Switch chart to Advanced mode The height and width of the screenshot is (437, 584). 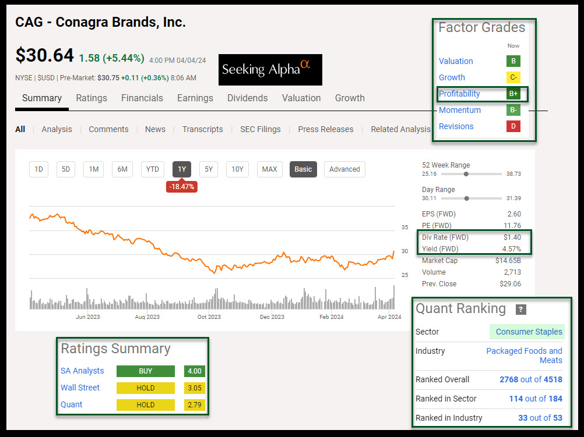point(344,169)
